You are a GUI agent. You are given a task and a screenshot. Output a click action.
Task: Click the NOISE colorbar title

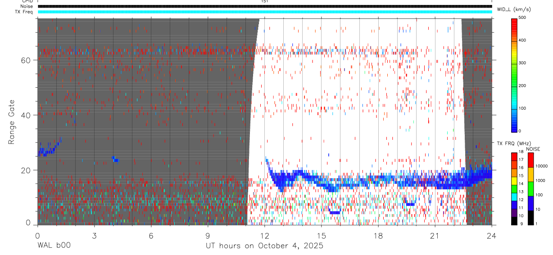click(533, 149)
